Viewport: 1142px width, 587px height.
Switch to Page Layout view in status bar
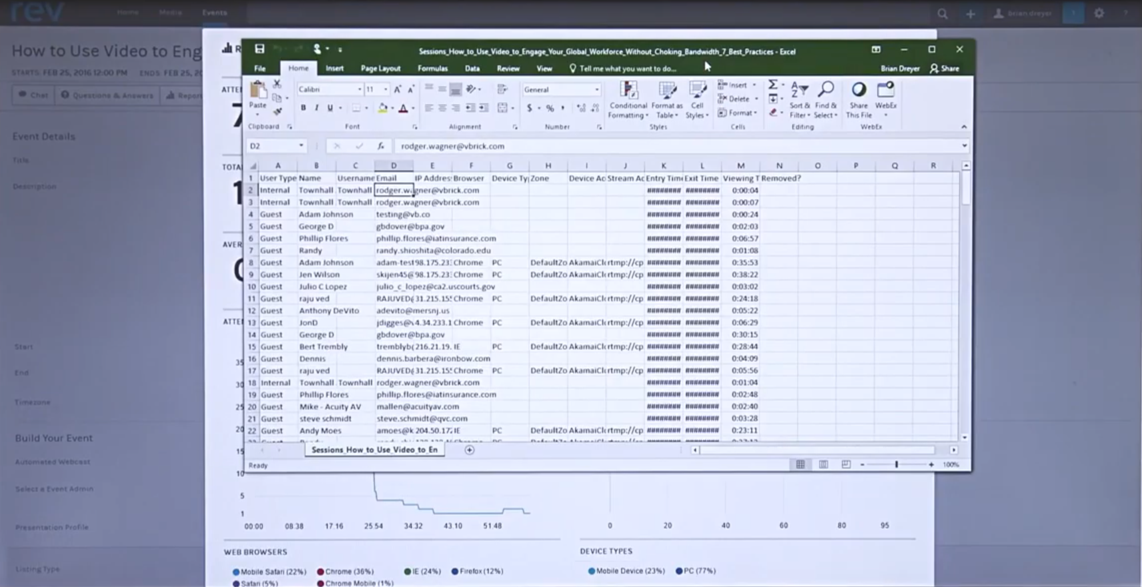[823, 464]
